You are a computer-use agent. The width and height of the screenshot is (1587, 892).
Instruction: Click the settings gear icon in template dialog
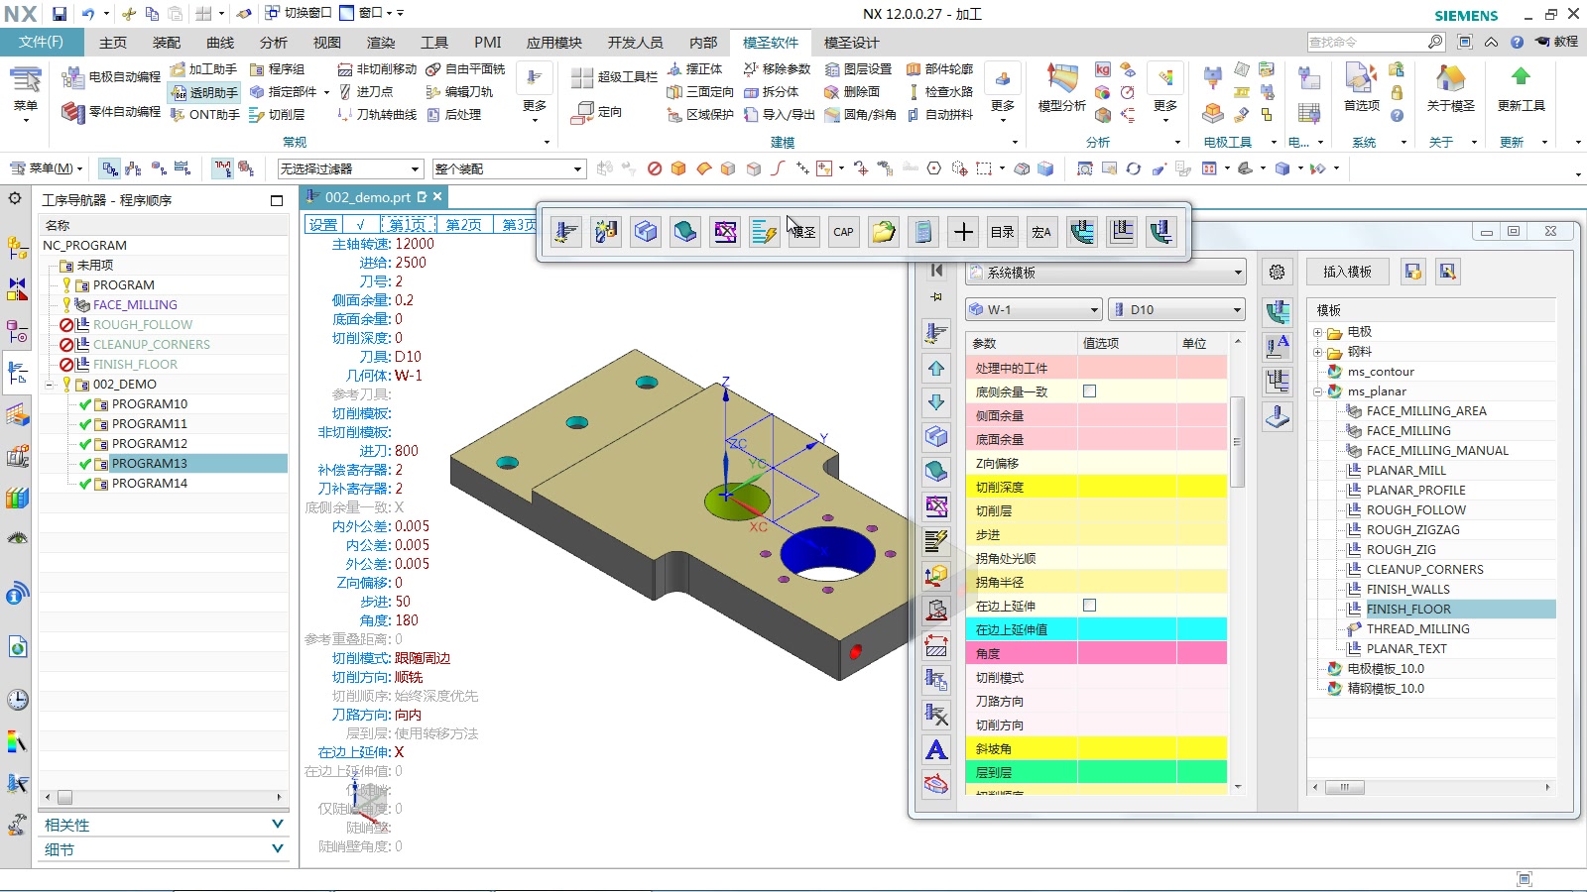coord(1277,272)
